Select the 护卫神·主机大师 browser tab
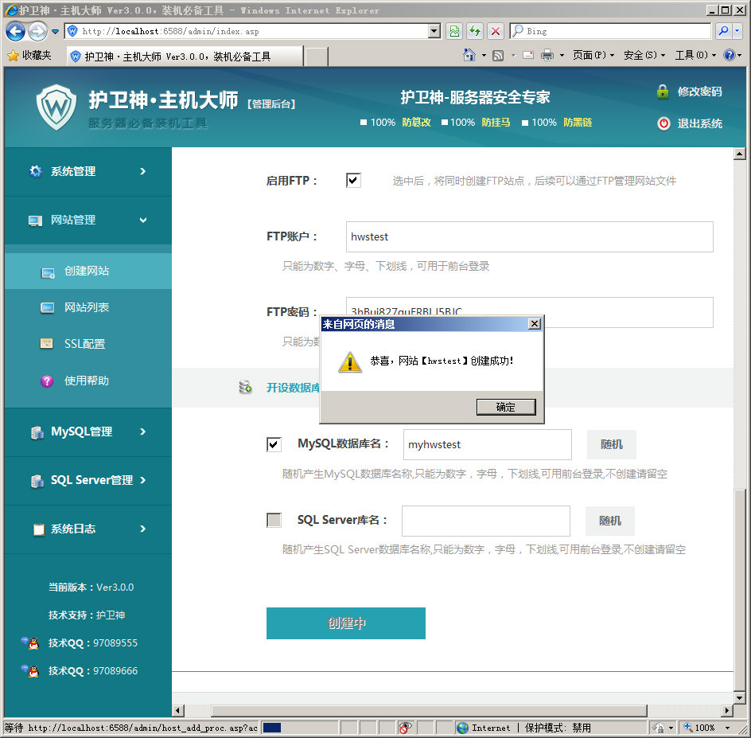Viewport: 751px width, 738px height. [185, 57]
